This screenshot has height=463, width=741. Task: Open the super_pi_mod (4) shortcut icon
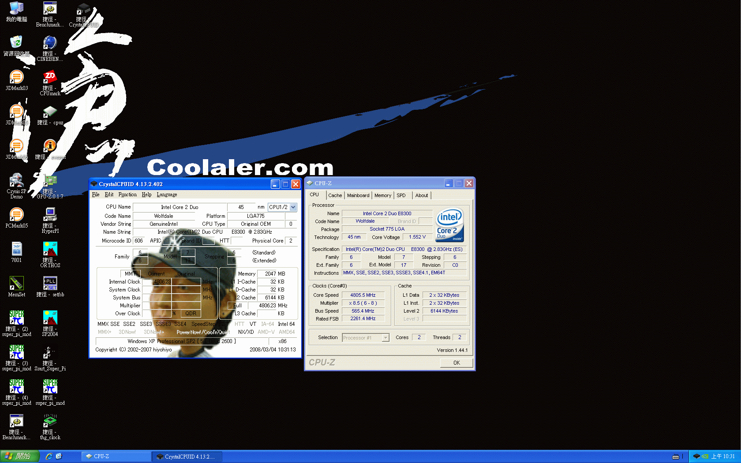coord(16,392)
